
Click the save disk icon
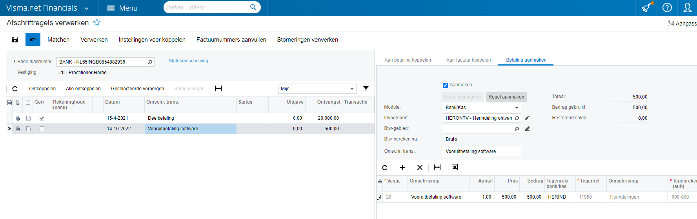click(x=15, y=40)
